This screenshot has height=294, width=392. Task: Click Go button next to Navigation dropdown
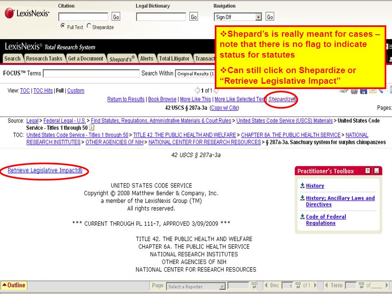tap(270, 17)
